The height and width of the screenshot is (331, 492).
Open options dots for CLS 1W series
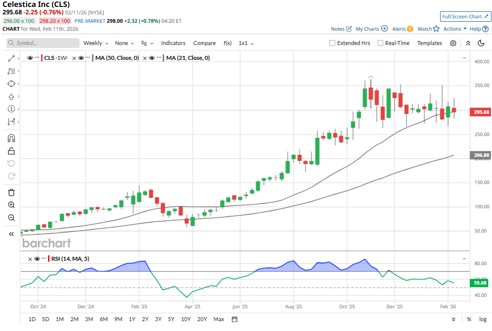pos(37,57)
